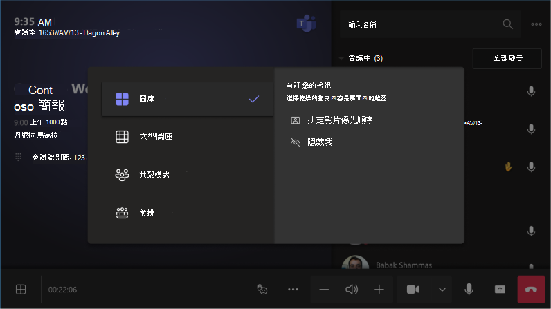551x309 pixels.
Task: Select the 圖庫 gallery view option
Action: 188,99
